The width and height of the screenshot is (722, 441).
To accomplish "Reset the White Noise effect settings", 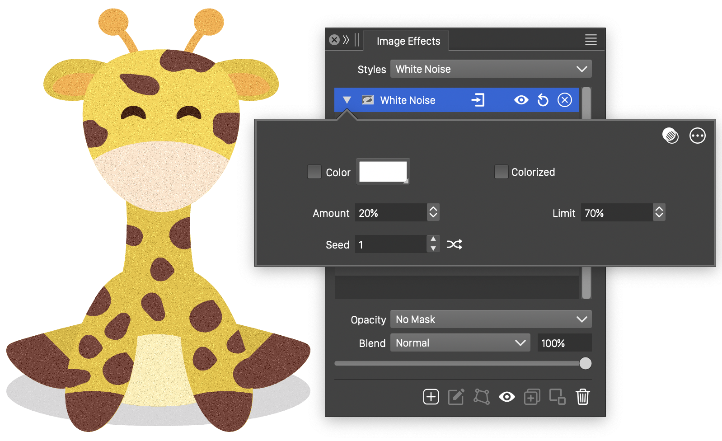I will coord(543,100).
